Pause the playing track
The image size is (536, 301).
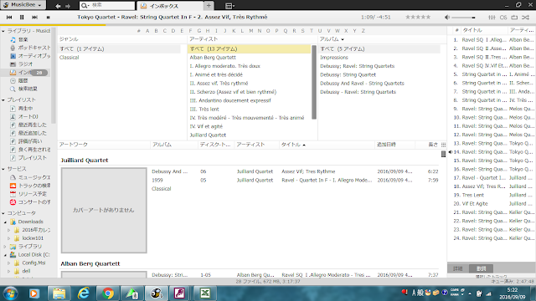click(22, 17)
